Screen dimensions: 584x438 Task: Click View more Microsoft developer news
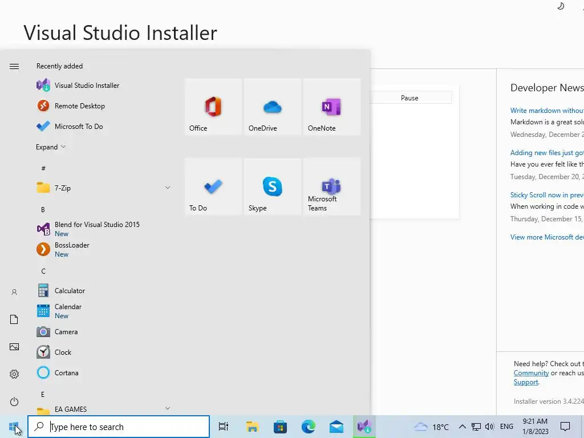point(547,237)
